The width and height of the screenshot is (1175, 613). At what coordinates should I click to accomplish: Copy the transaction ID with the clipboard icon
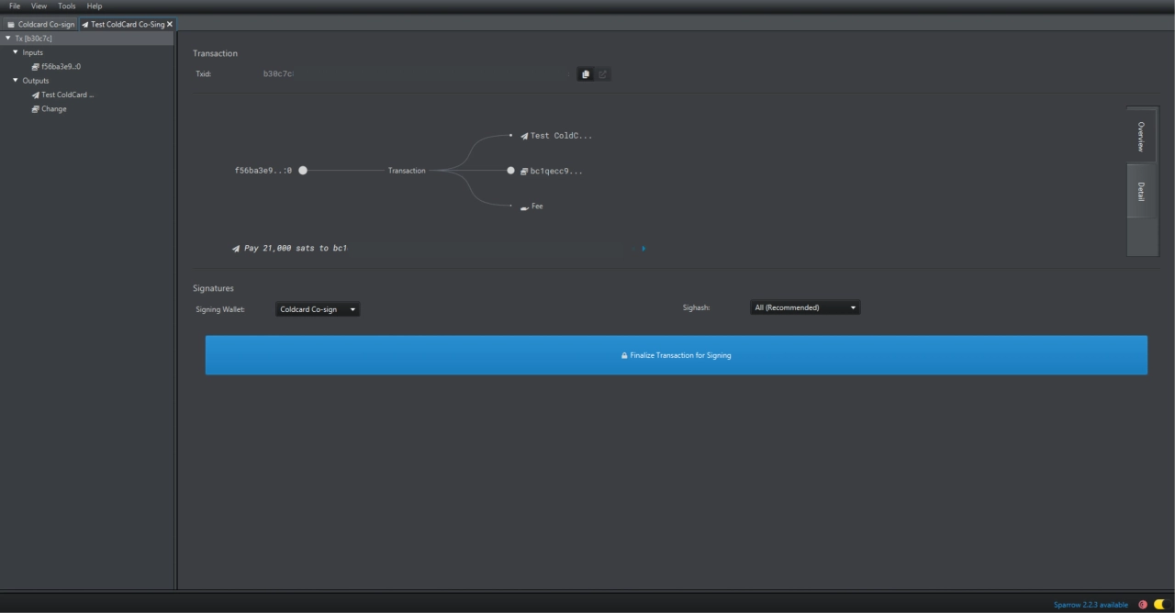point(586,74)
